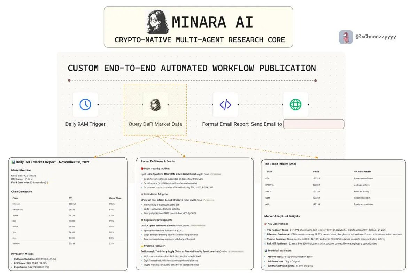418x279 pixels.
Task: Click the Fear & Greed Index line
Action: pos(30,182)
